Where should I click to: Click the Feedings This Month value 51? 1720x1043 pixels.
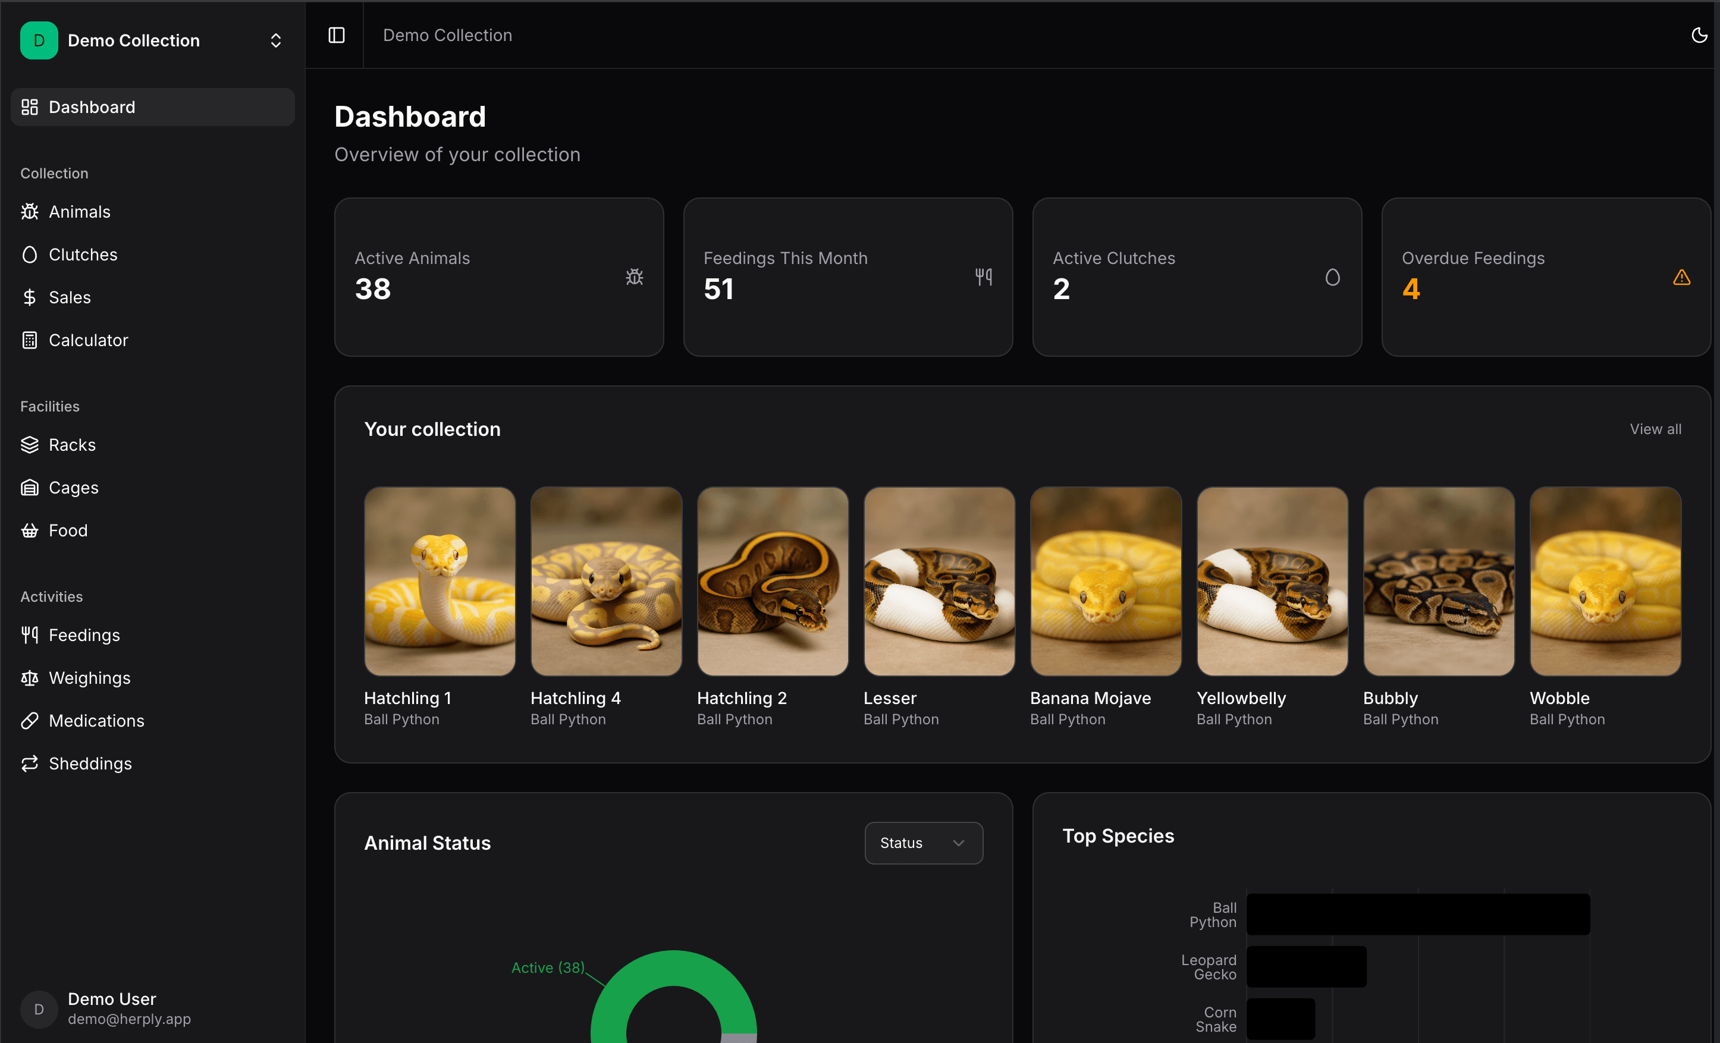coord(718,289)
